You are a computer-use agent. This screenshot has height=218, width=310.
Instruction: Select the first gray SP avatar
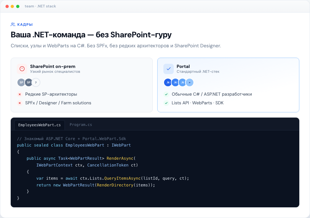point(21,82)
